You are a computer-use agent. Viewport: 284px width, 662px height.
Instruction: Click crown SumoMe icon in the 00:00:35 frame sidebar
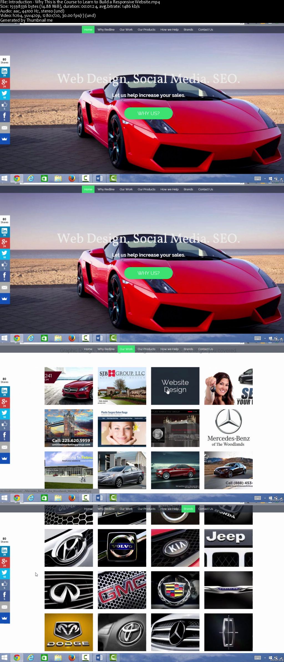click(x=5, y=298)
